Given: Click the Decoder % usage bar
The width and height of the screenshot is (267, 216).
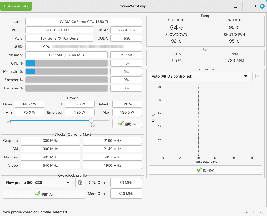Looking at the screenshot, I should (x=66, y=88).
